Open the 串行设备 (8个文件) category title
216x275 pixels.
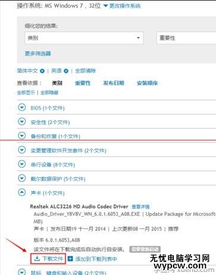[52, 165]
